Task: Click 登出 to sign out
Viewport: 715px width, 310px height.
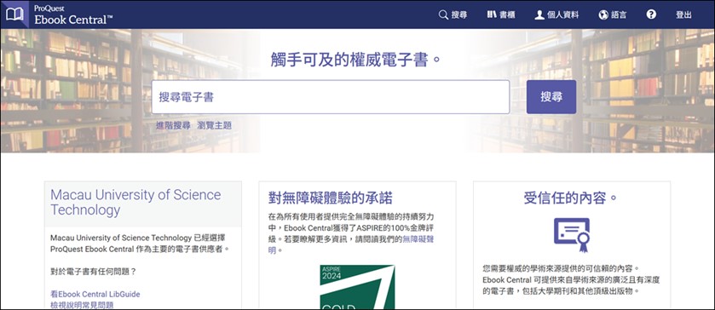Action: (683, 14)
